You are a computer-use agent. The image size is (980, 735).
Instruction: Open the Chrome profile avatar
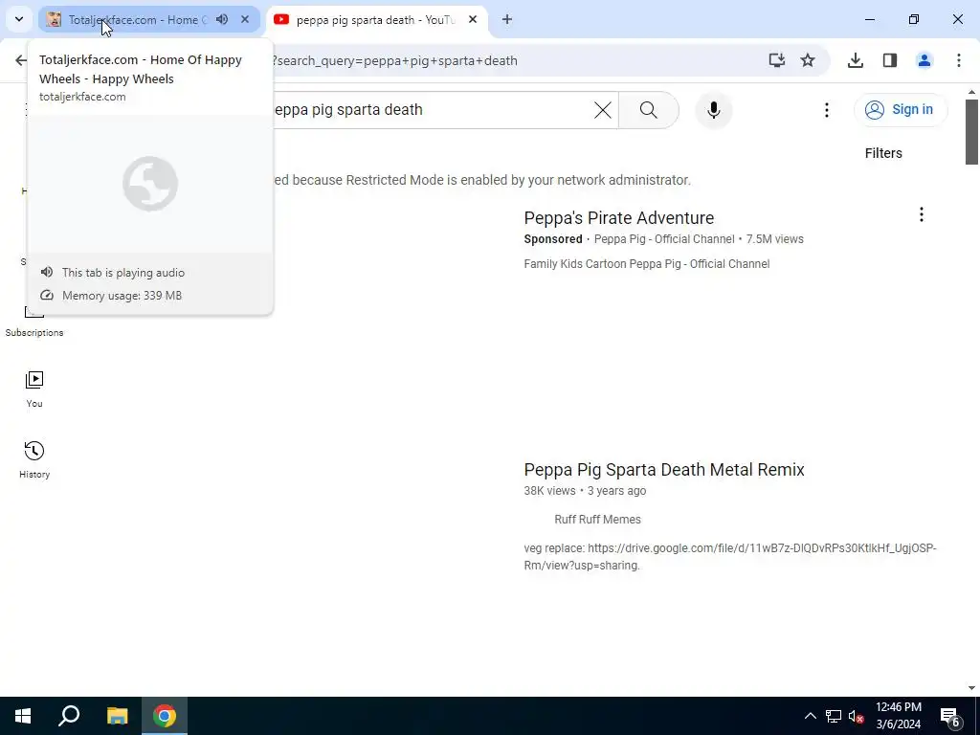pyautogui.click(x=924, y=60)
